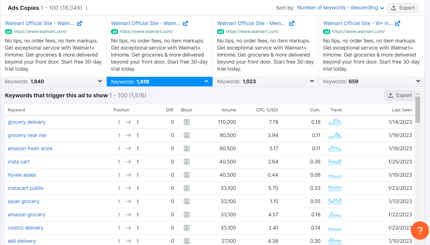Export keywords that trigger this ad
430x245 pixels.
pos(400,95)
